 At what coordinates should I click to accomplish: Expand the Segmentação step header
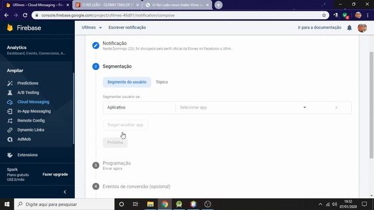point(117,66)
